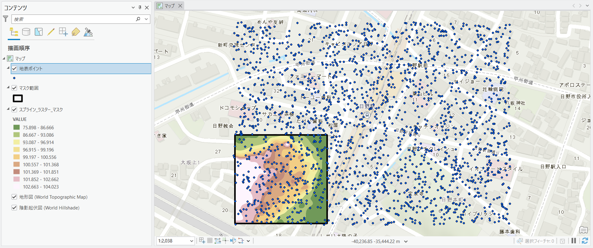The image size is (593, 248).
Task: Switch to List By Drawing Order view
Action: point(14,32)
